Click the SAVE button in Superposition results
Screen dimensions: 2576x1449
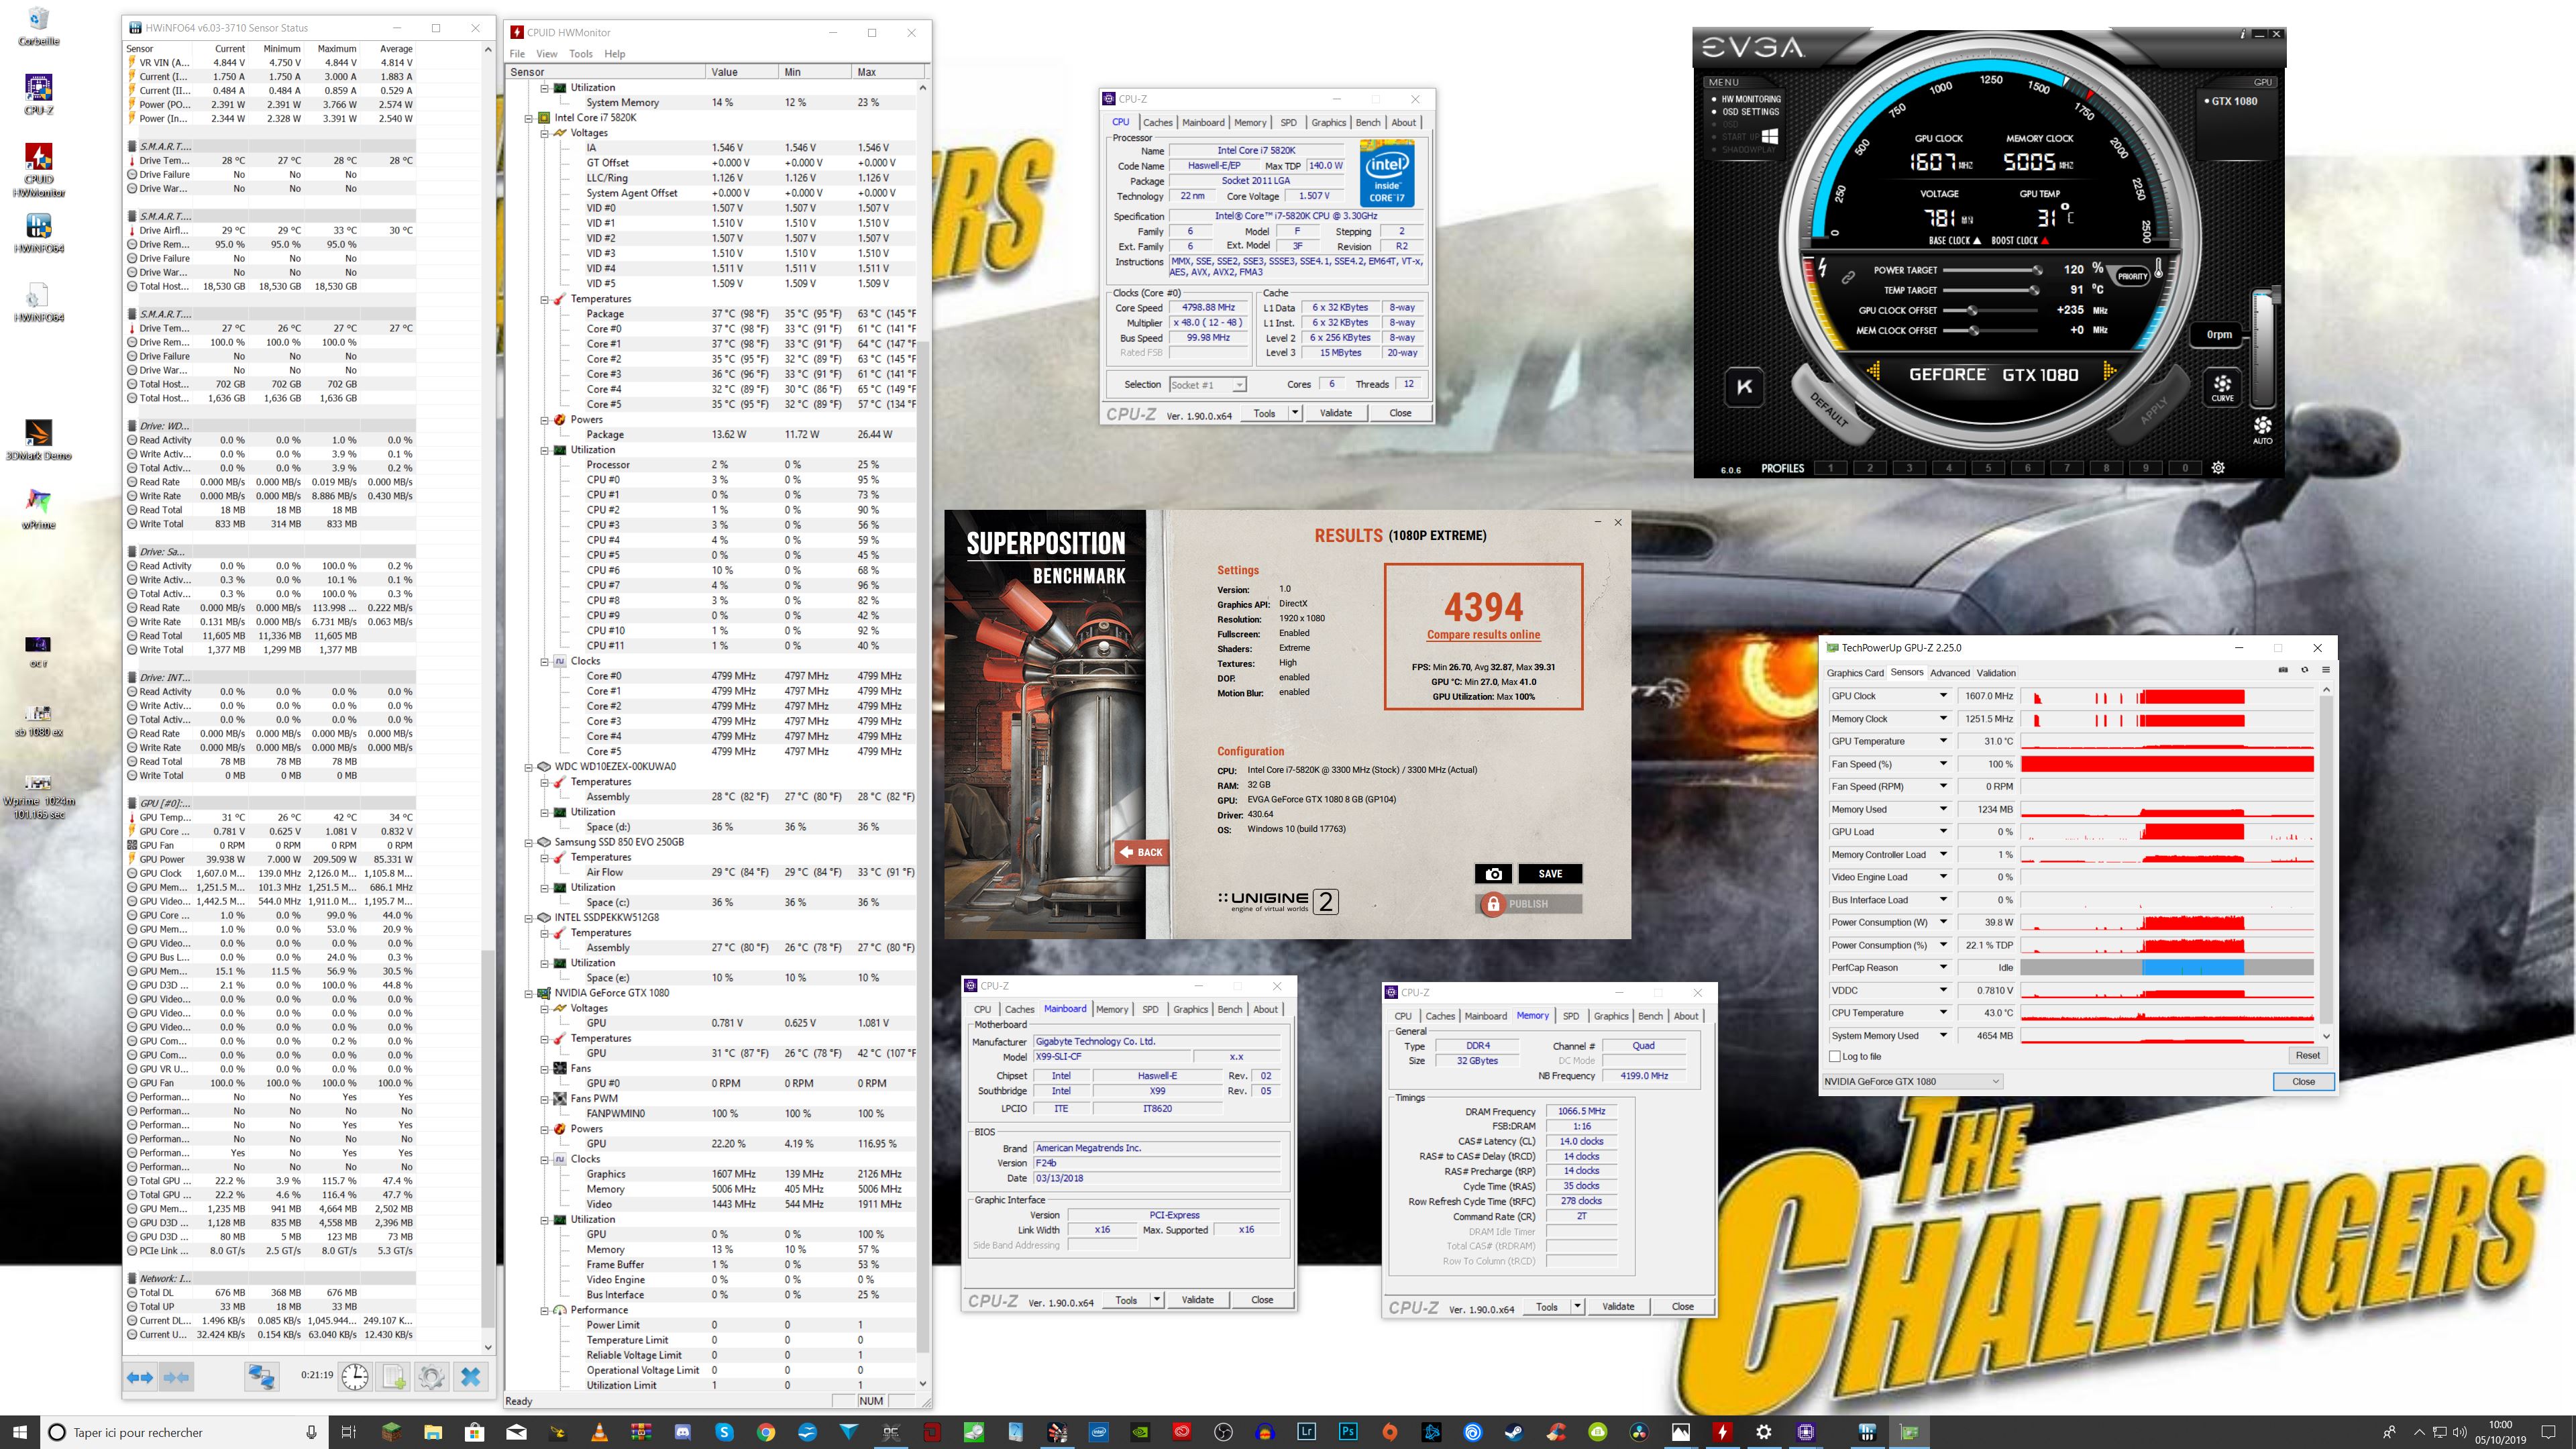1550,873
